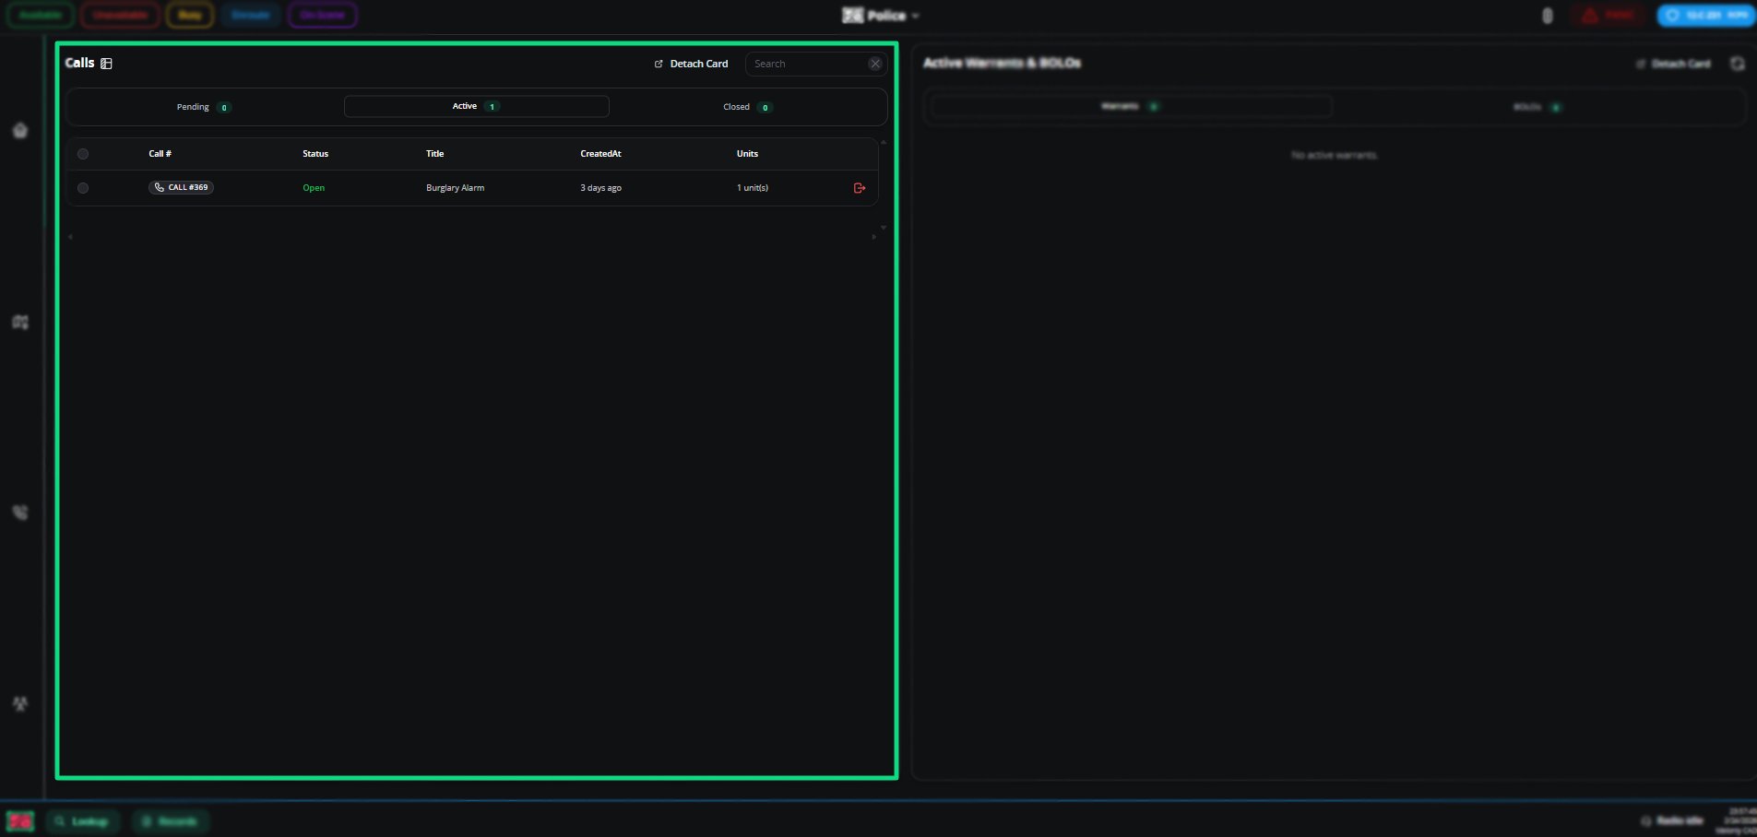Click the leave-call icon for Burglary Alarm
The width and height of the screenshot is (1757, 837).
(x=860, y=188)
